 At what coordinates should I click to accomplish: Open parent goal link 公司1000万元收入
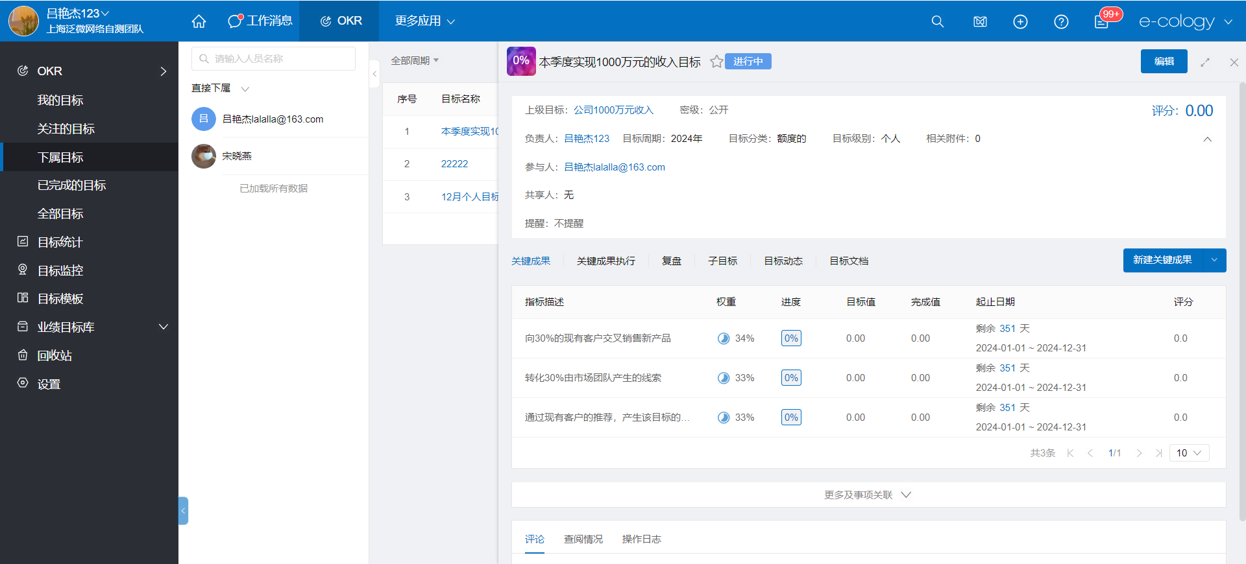[x=613, y=110]
